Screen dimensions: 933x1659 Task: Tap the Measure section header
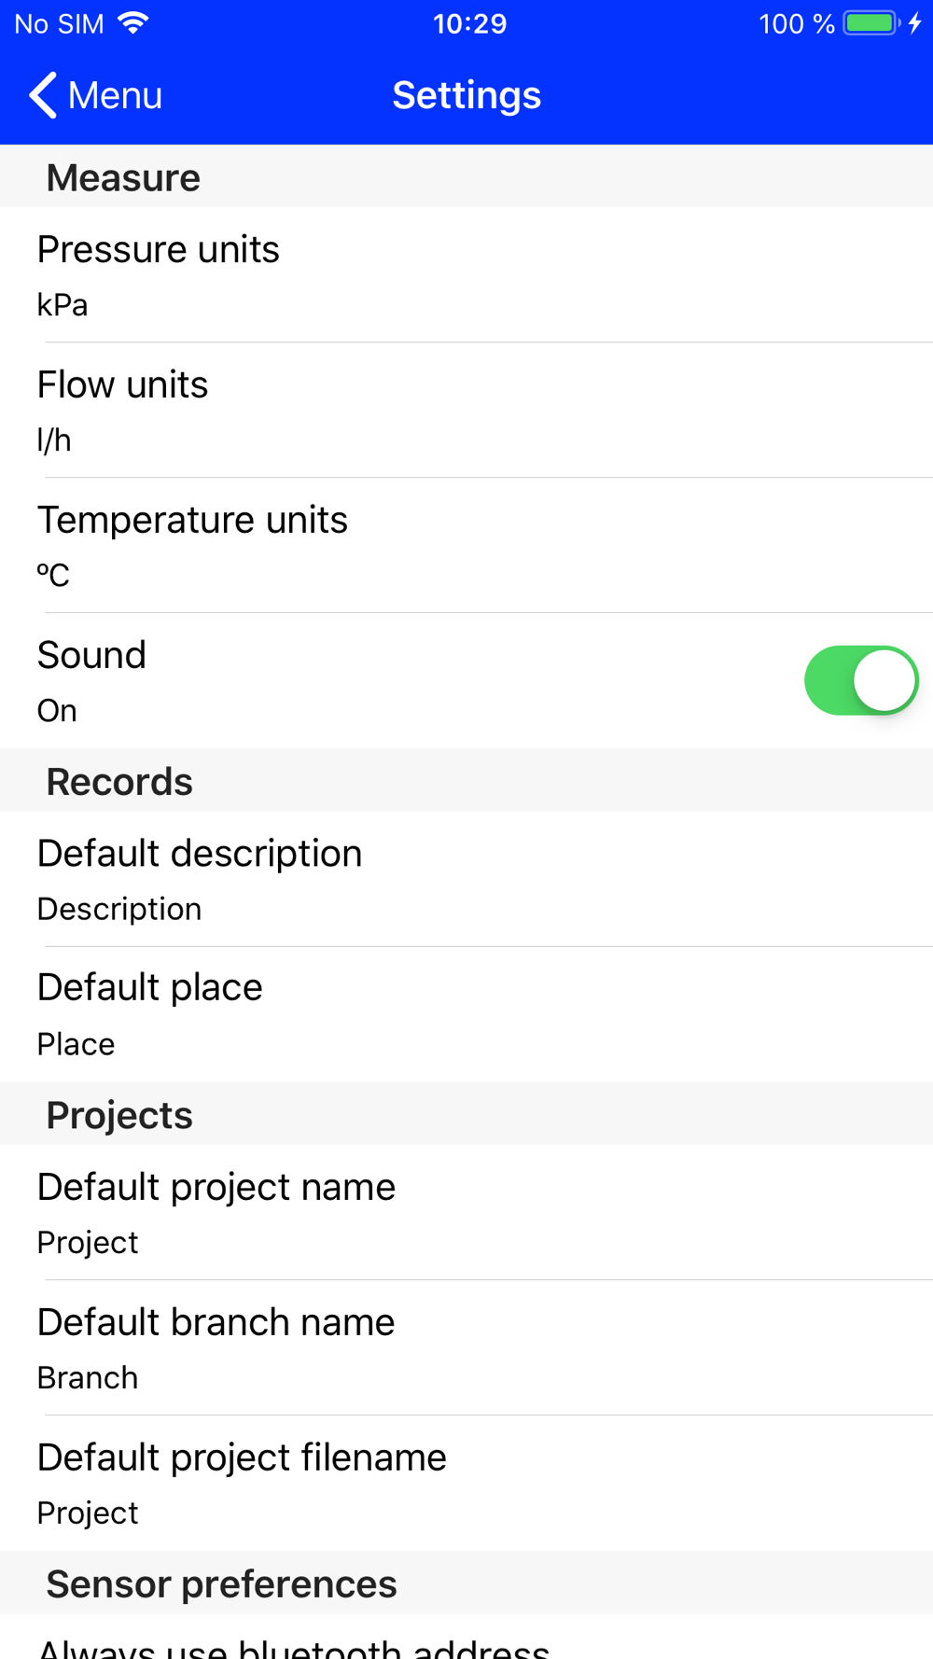[123, 177]
